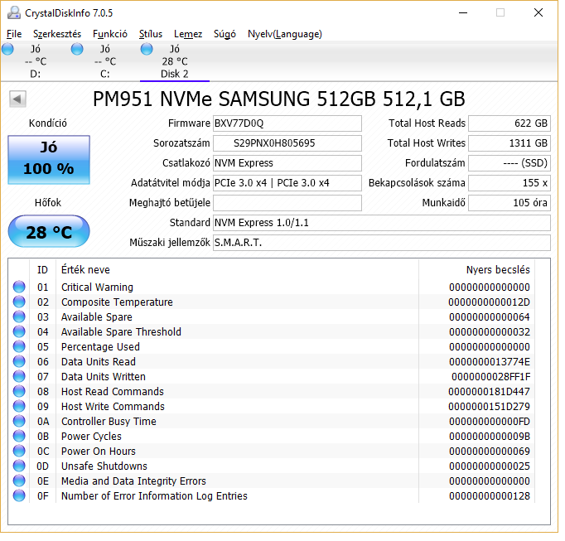Click the Nyers becslés column header
This screenshot has height=541, width=565.
click(x=476, y=270)
